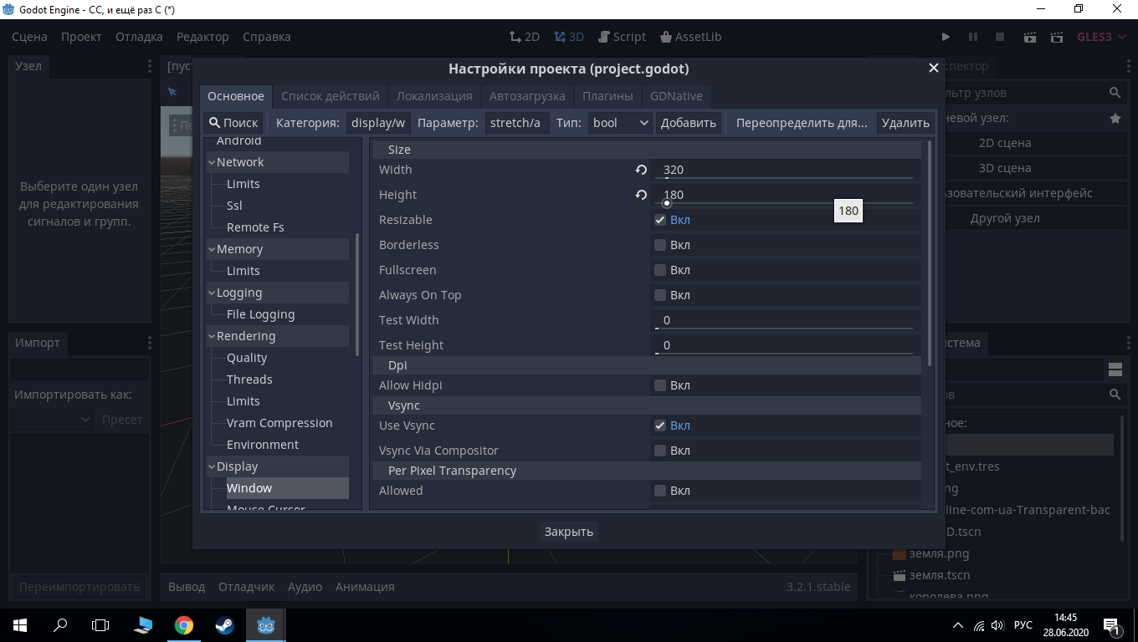1138x642 pixels.
Task: Enable Vsync Via Compositor checkbox
Action: (x=660, y=451)
